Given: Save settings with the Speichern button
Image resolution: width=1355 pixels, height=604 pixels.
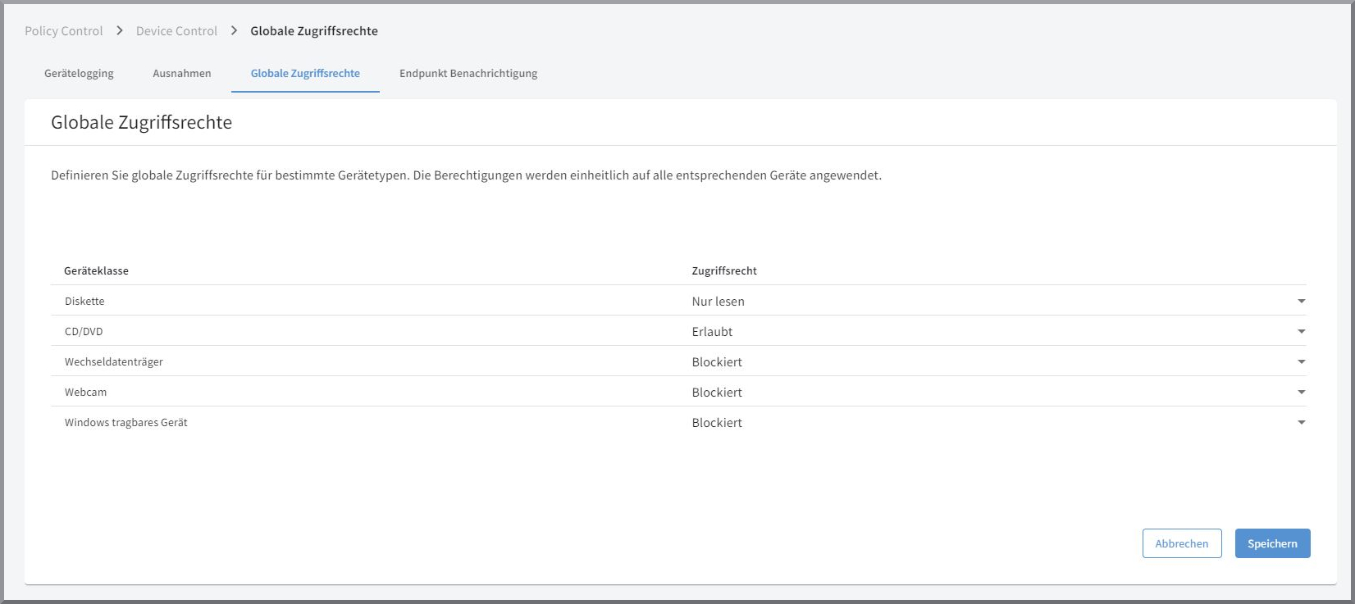Looking at the screenshot, I should click(1272, 543).
